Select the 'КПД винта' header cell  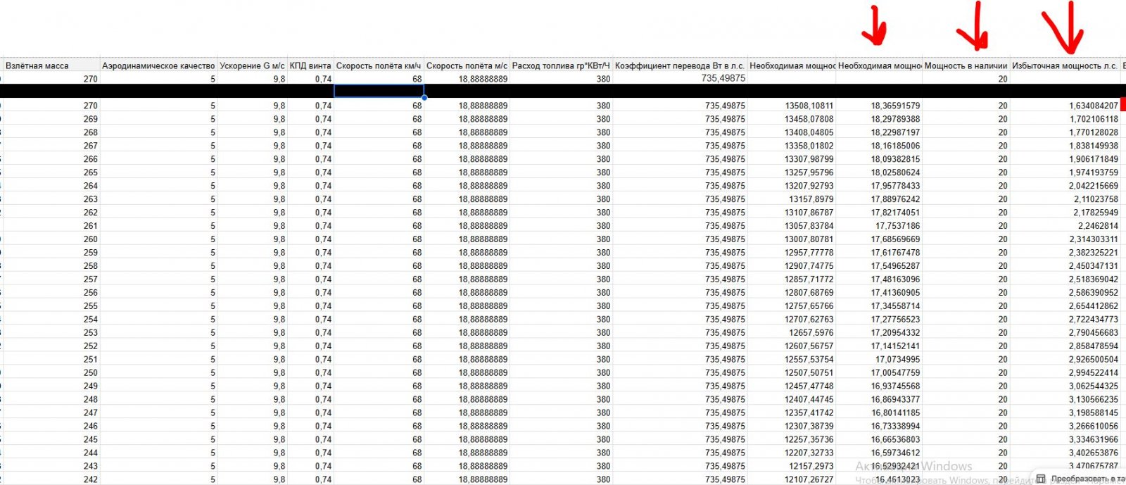[x=310, y=65]
